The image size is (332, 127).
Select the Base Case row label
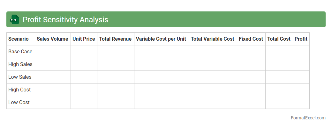coord(20,51)
